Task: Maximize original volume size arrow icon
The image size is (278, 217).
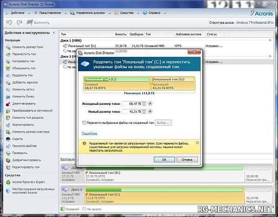Action: 150,103
